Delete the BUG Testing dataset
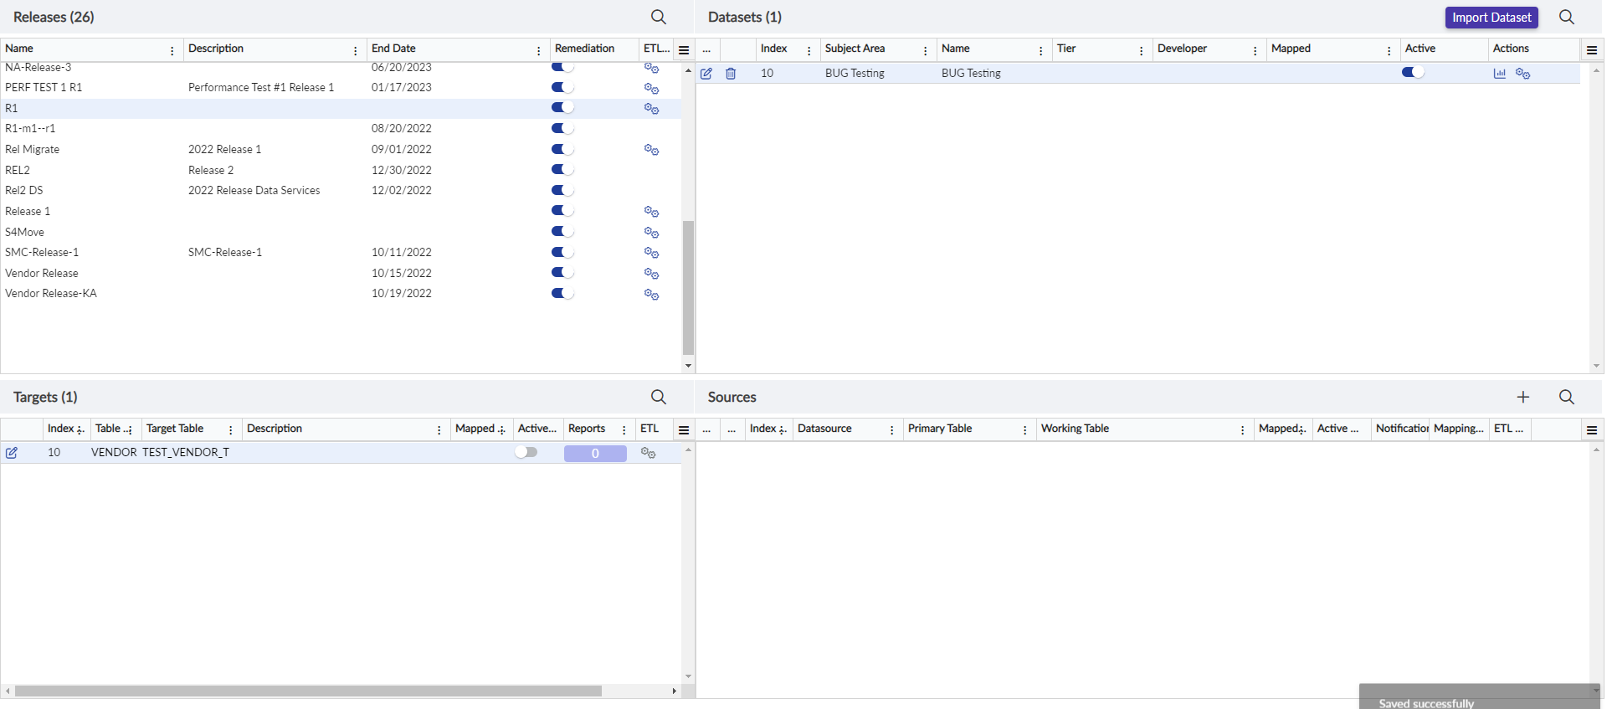This screenshot has height=709, width=1607. click(x=731, y=74)
